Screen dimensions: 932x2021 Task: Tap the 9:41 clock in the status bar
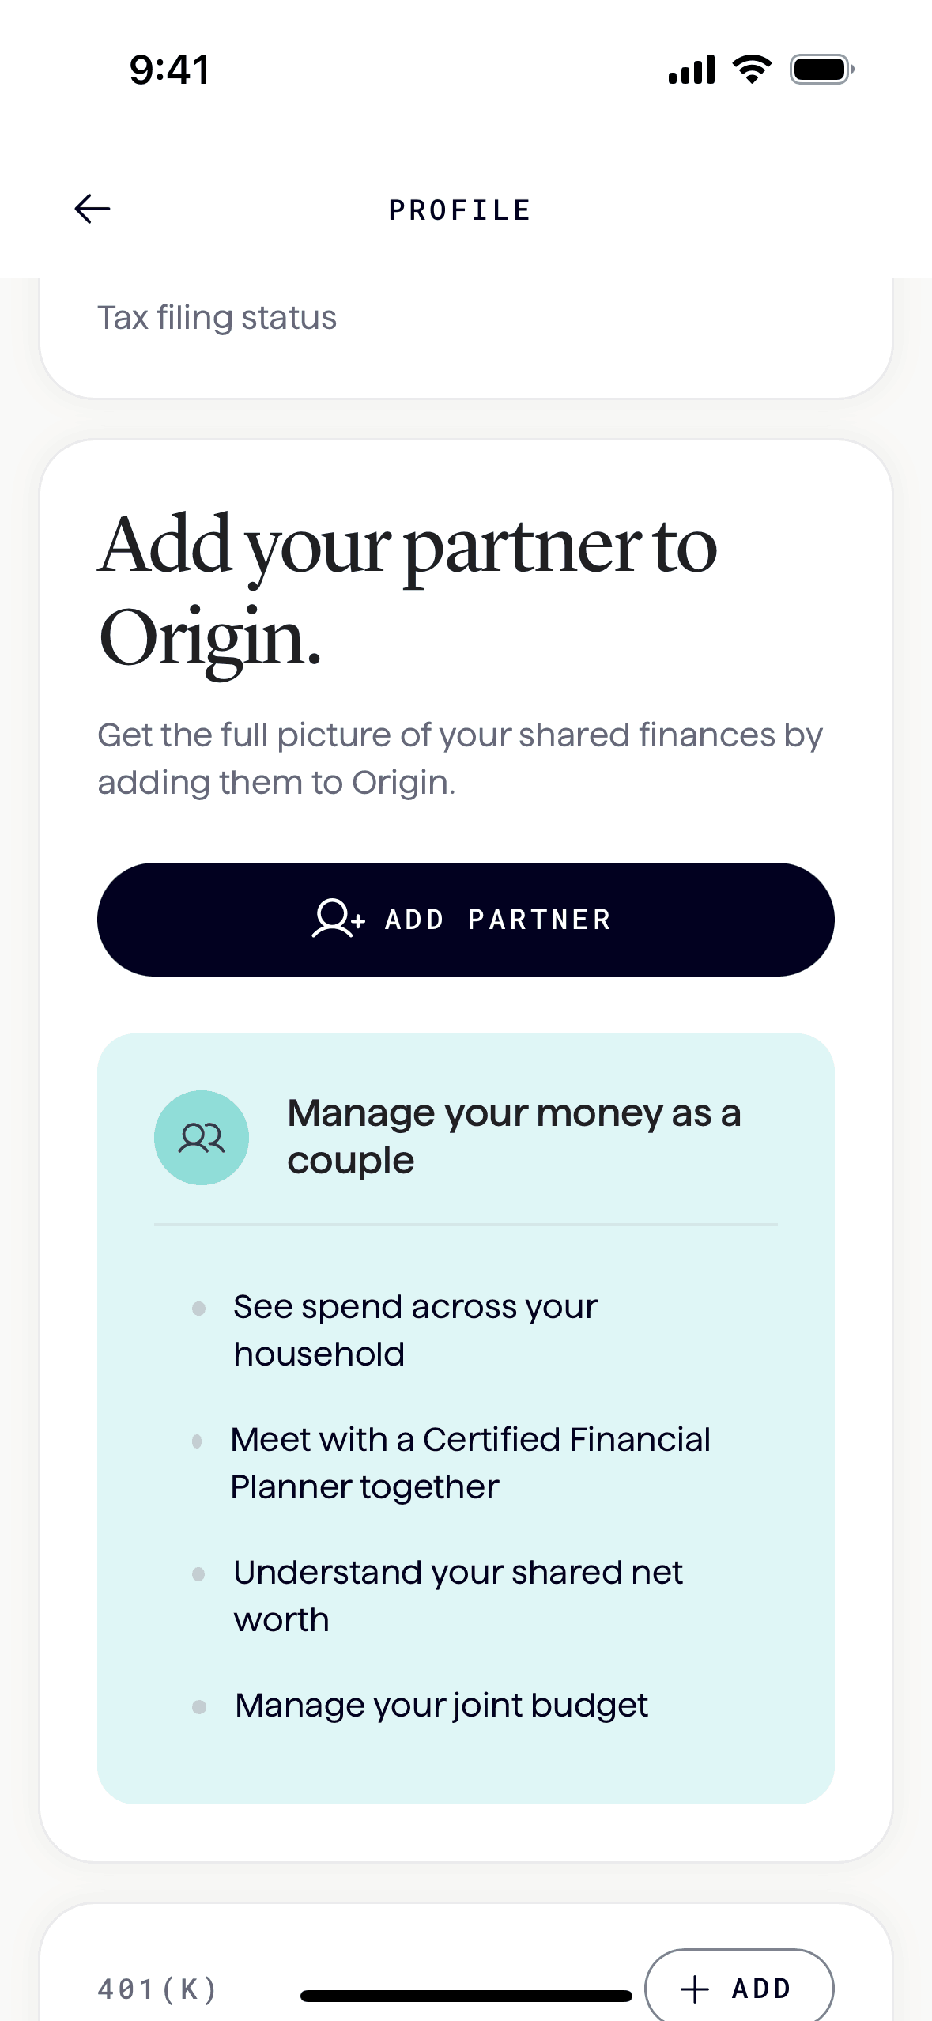[x=170, y=70]
